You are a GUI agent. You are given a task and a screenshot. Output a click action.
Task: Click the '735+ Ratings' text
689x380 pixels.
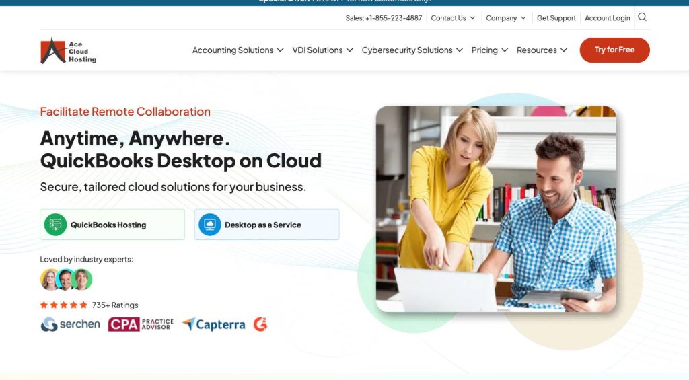click(x=115, y=305)
